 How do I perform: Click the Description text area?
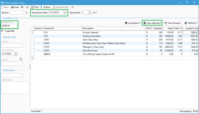click(15, 88)
